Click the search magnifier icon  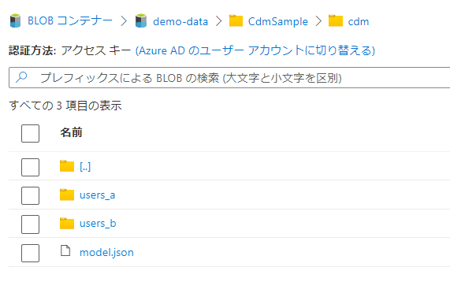[x=21, y=77]
